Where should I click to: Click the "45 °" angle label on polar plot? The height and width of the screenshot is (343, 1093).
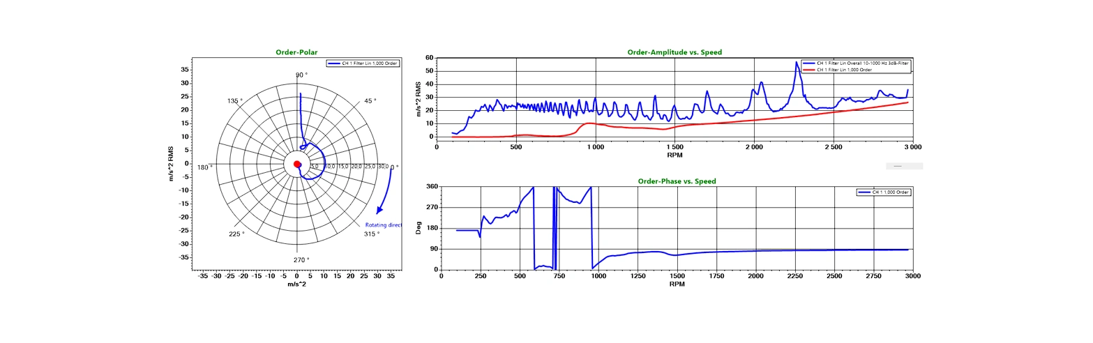[369, 101]
